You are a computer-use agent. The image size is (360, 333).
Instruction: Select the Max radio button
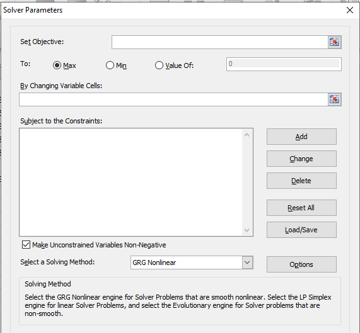(57, 65)
